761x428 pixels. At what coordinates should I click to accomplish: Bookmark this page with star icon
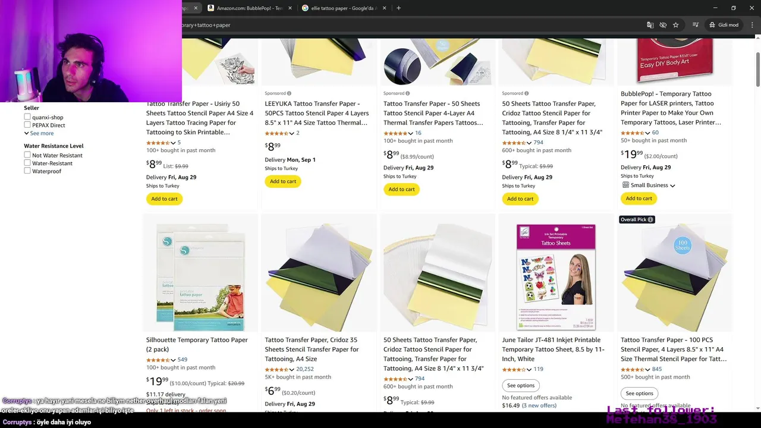(x=676, y=25)
